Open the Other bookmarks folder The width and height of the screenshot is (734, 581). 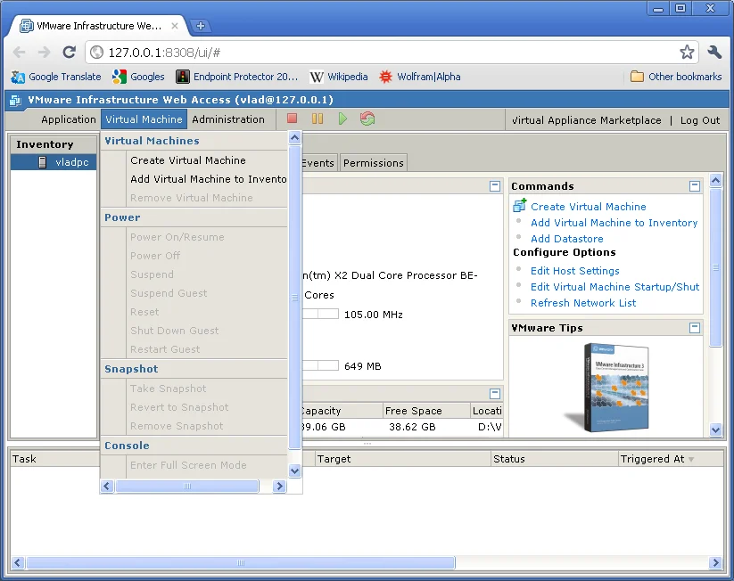point(676,77)
